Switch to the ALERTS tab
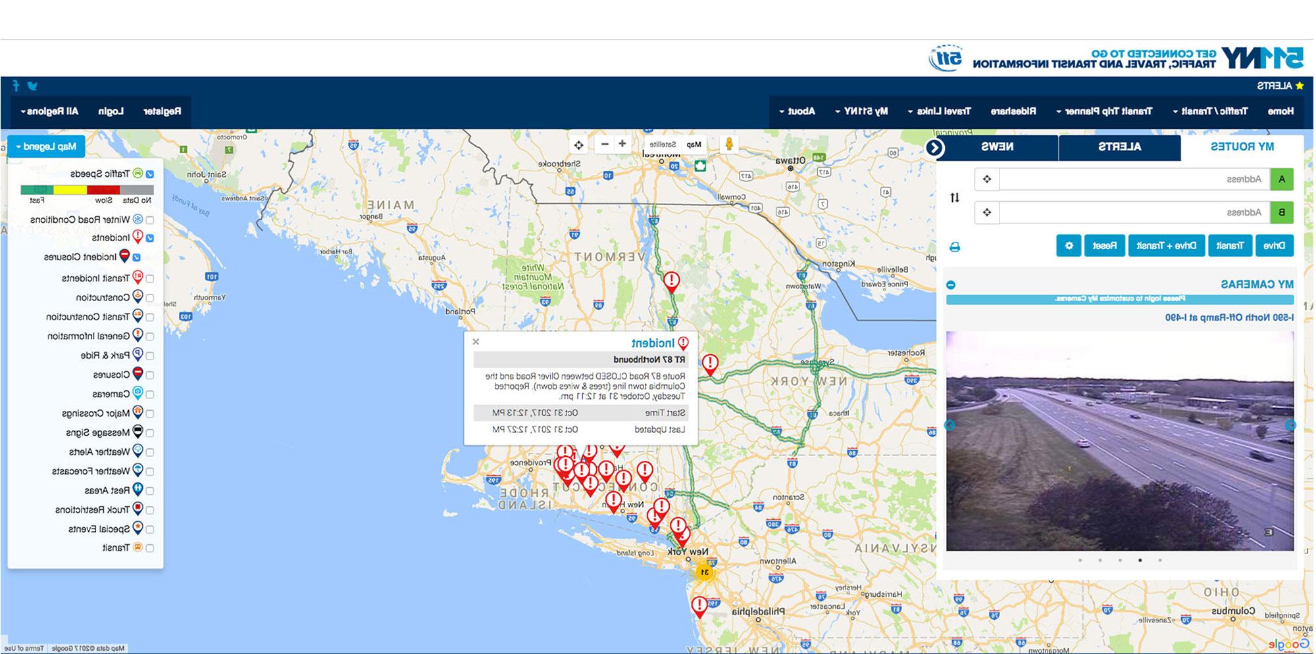Image resolution: width=1316 pixels, height=654 pixels. (x=1119, y=147)
